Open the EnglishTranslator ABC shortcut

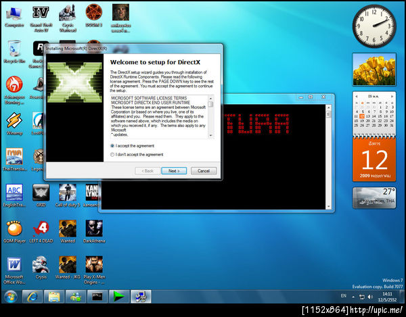[x=14, y=195]
